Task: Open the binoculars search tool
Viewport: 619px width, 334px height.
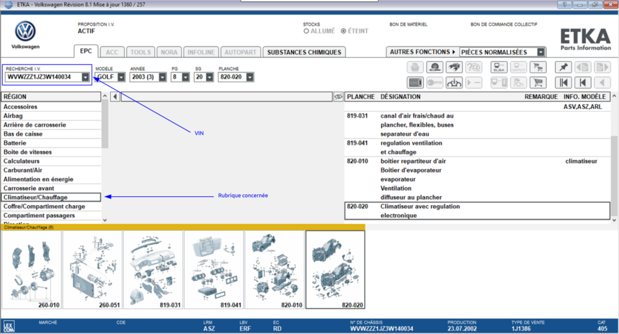Action: [x=454, y=67]
